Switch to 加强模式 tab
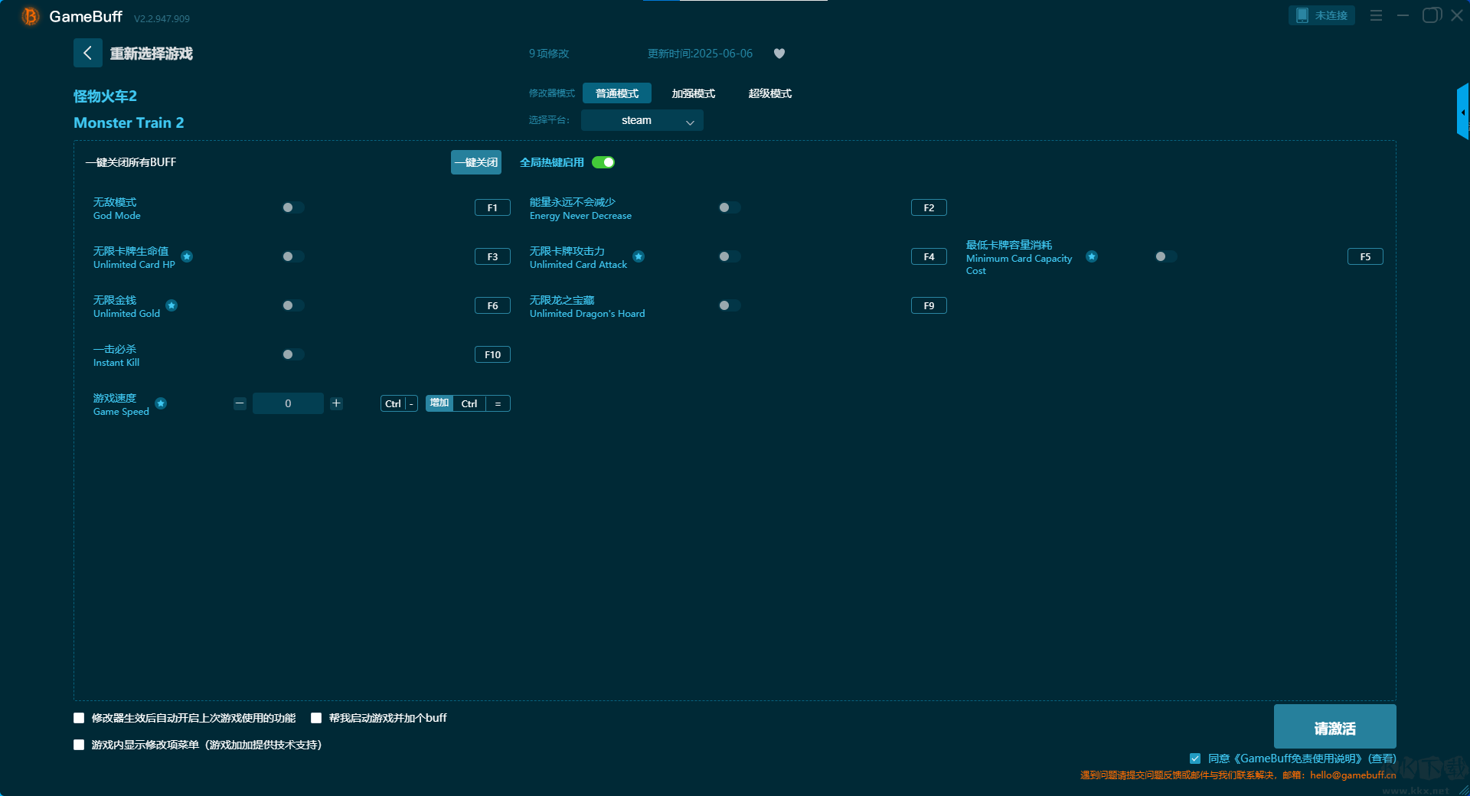The image size is (1470, 796). [x=693, y=93]
